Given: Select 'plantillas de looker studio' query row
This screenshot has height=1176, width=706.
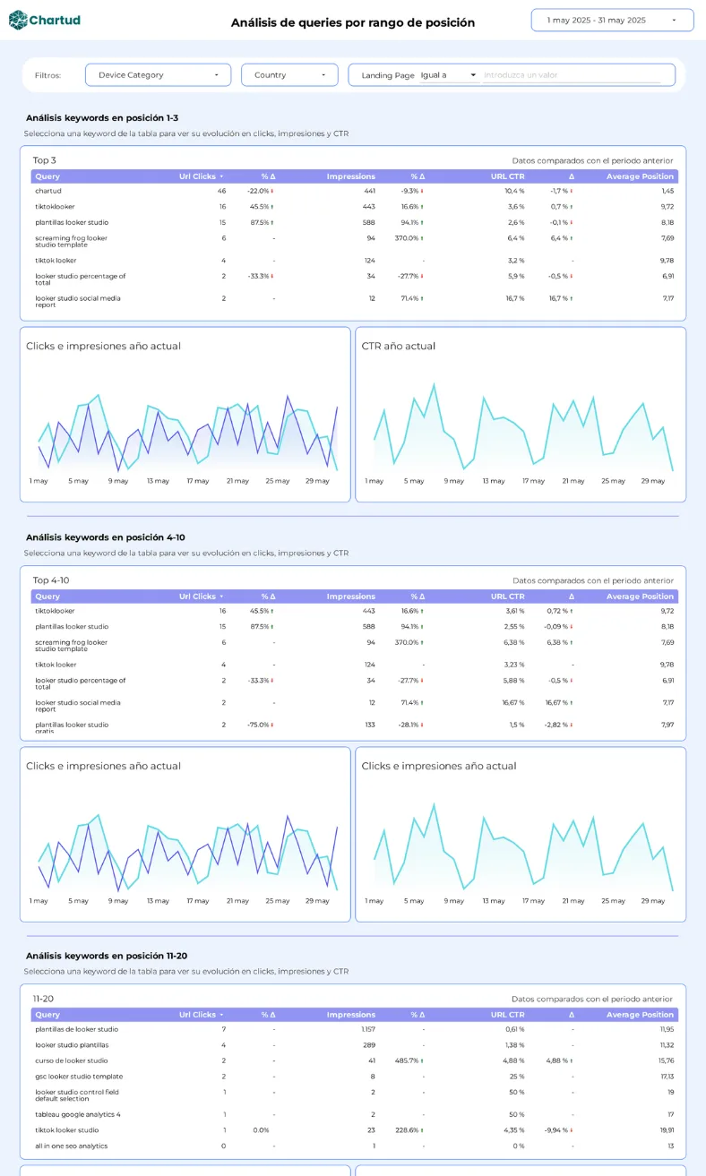Looking at the screenshot, I should [355, 1029].
